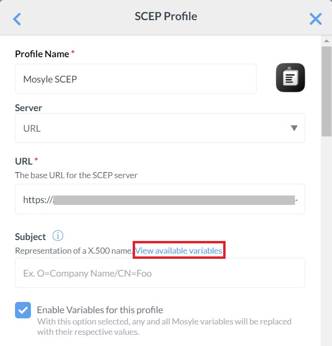Go back using the left chevron arrow

point(17,19)
